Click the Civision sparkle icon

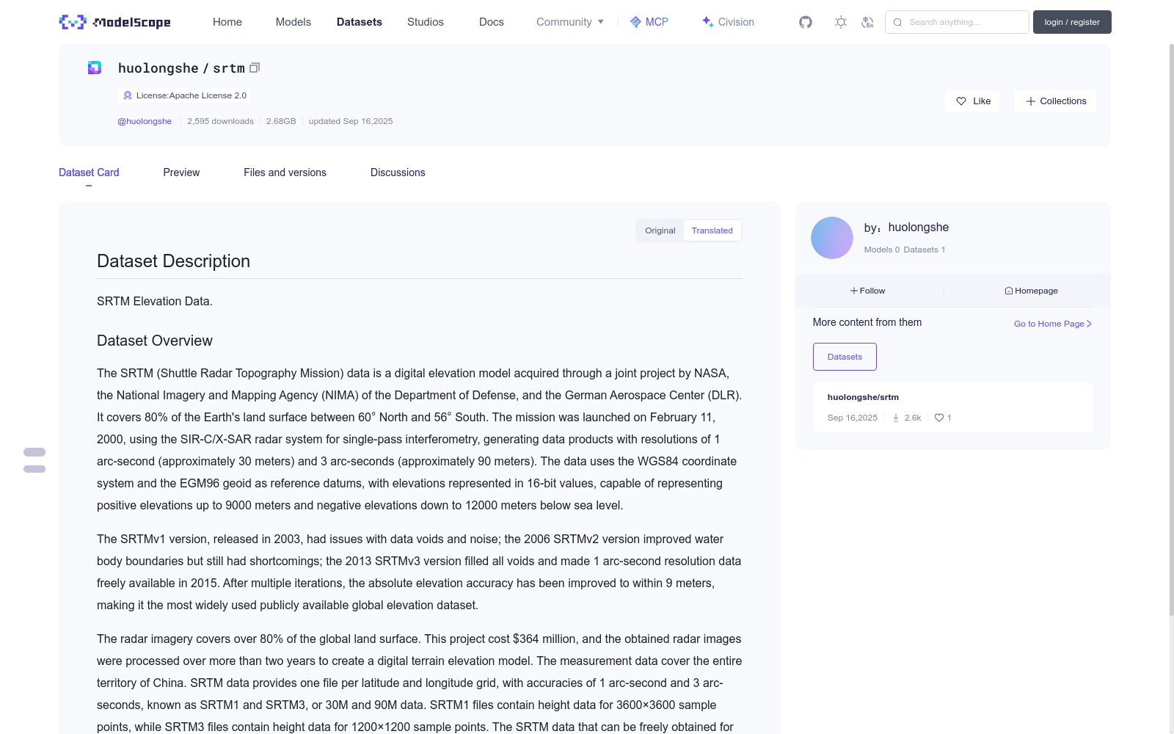pyautogui.click(x=707, y=22)
